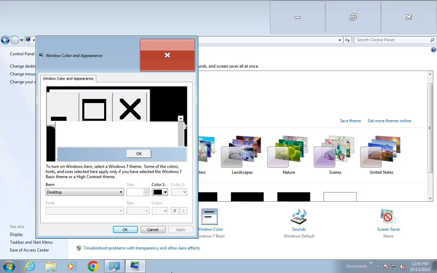Open Windows Explorer from the taskbar
The width and height of the screenshot is (437, 273).
pyautogui.click(x=51, y=266)
